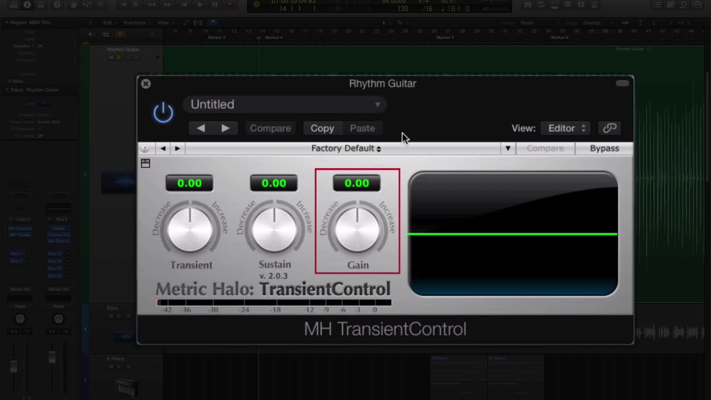Mute the E-Piano track

[x=111, y=367]
